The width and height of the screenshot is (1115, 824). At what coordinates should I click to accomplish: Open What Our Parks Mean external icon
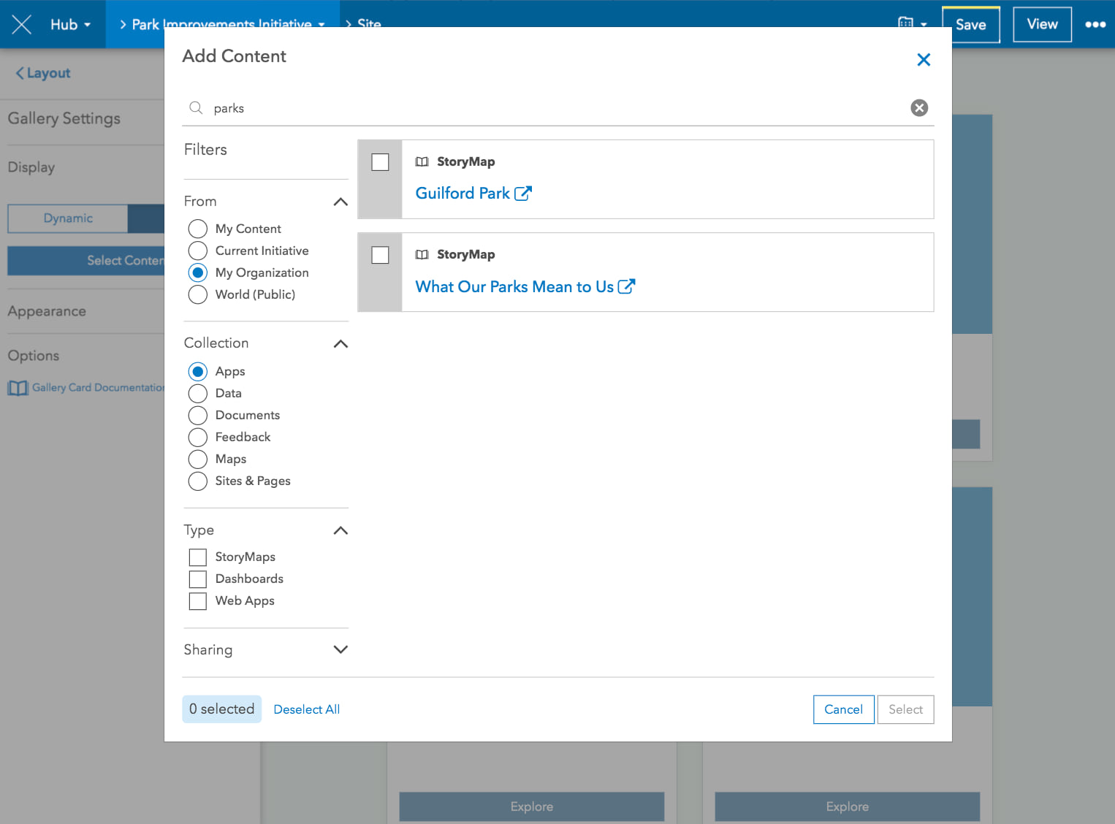pos(626,286)
